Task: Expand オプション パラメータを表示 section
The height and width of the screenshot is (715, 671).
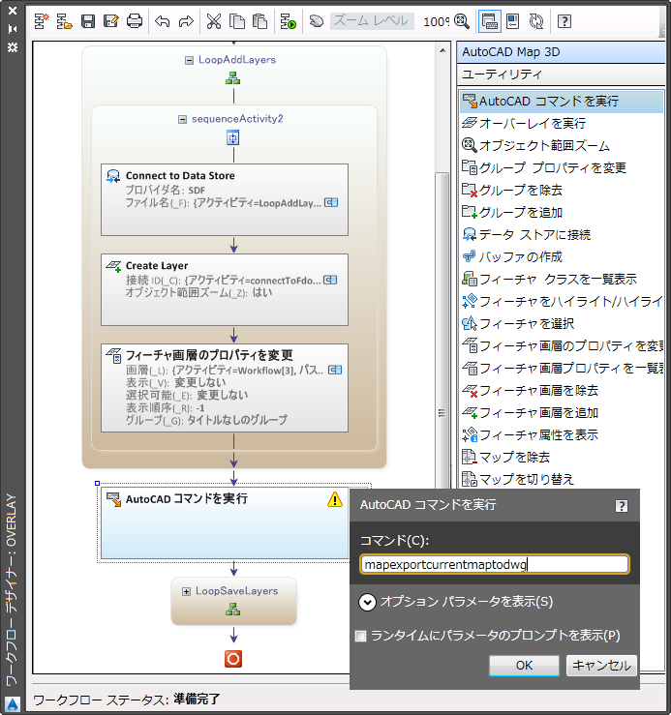Action: 368,602
